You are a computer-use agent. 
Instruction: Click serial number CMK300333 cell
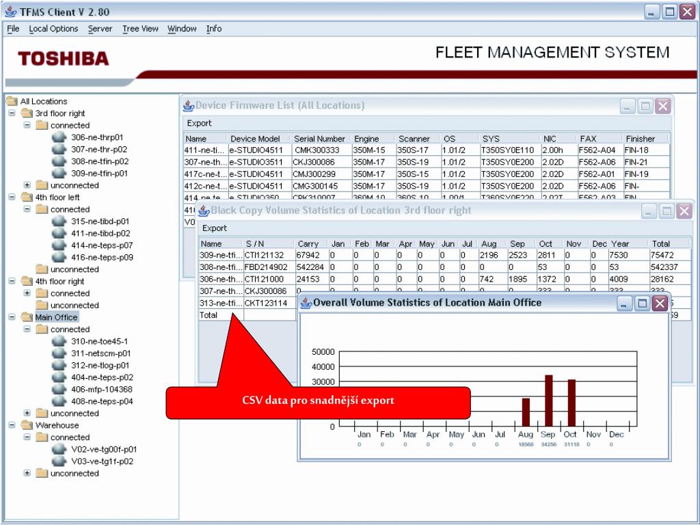tap(321, 150)
